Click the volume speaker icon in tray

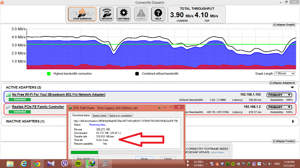click(270, 164)
